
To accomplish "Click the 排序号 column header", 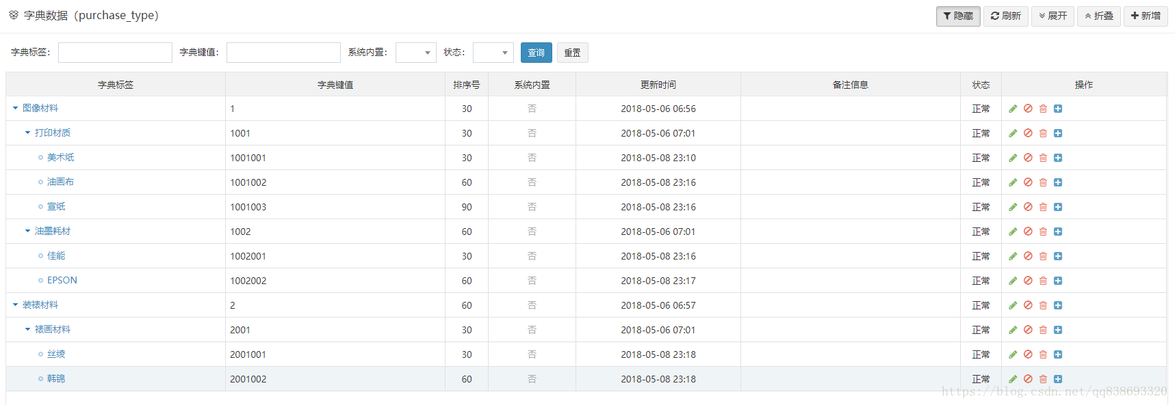I will 467,85.
